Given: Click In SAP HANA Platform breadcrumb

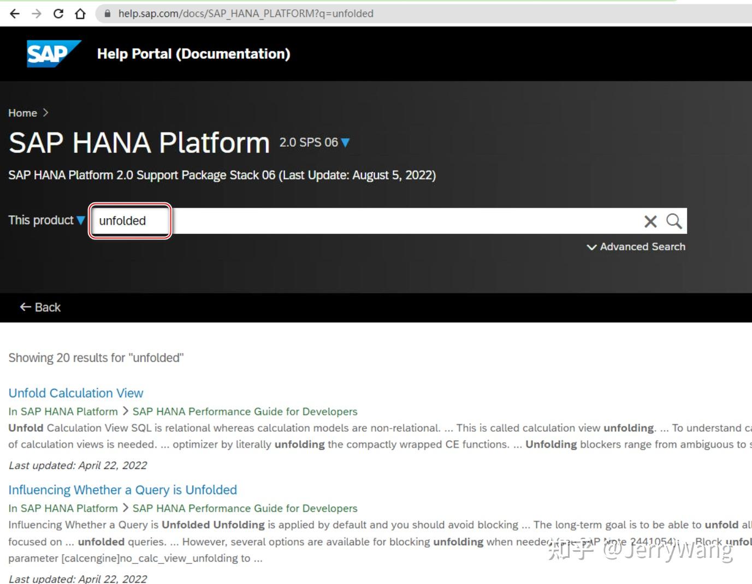Looking at the screenshot, I should (x=63, y=411).
